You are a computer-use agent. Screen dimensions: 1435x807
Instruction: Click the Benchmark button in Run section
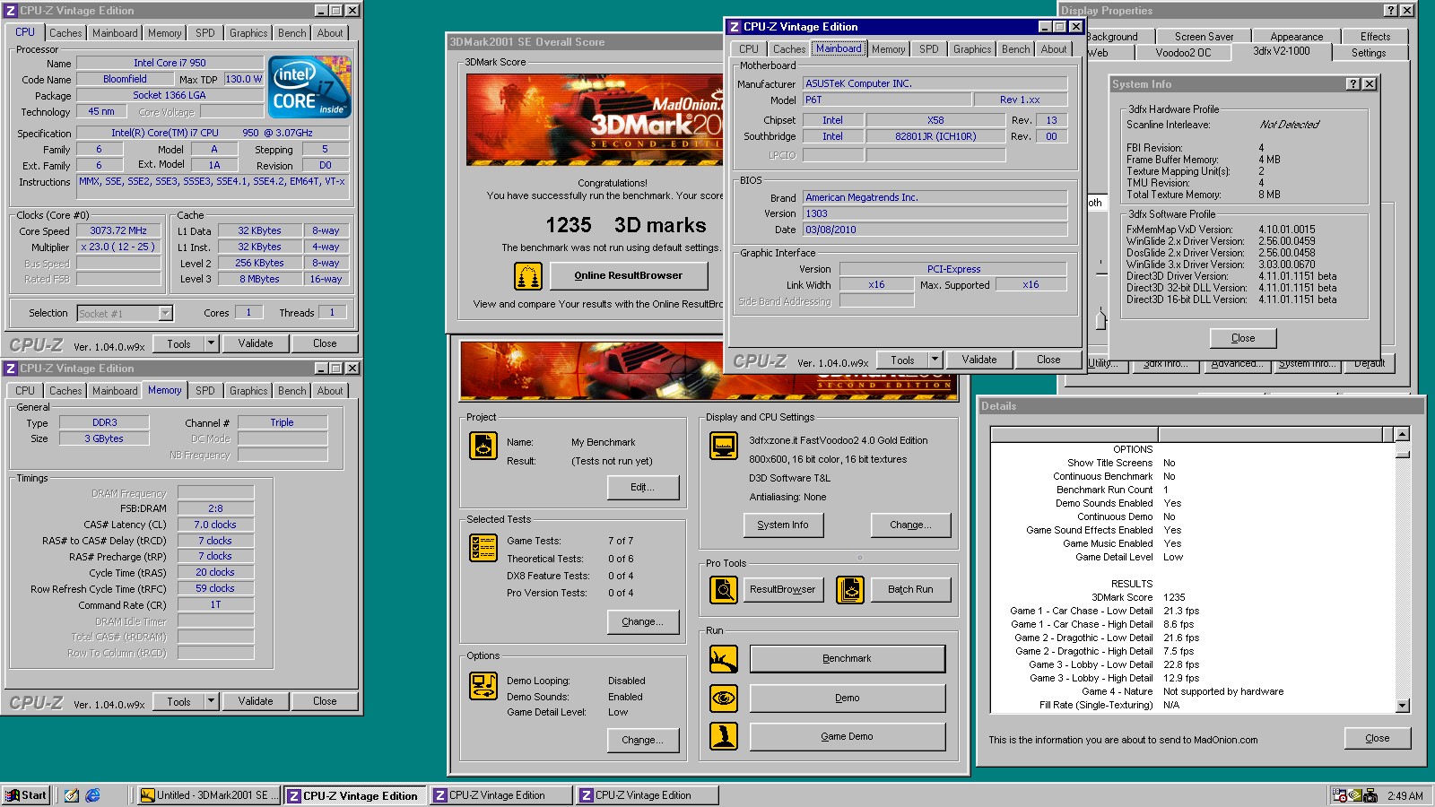click(847, 659)
